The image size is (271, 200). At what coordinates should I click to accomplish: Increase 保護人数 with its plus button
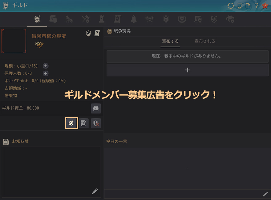(x=46, y=73)
